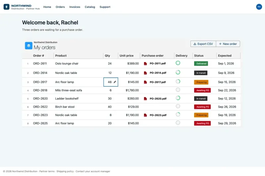Click In transit badge for ORD-2620
Image resolution: width=265 pixels, height=176 pixels.
pos(201,98)
